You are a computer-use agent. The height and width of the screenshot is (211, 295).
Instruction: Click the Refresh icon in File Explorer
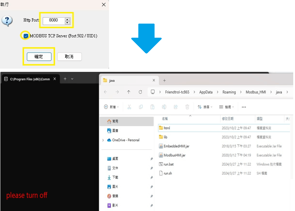pyautogui.click(x=140, y=92)
